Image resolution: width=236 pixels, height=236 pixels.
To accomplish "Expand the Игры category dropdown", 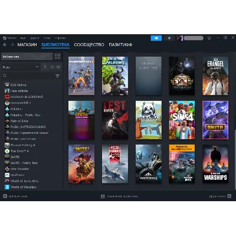I will pos(21,67).
